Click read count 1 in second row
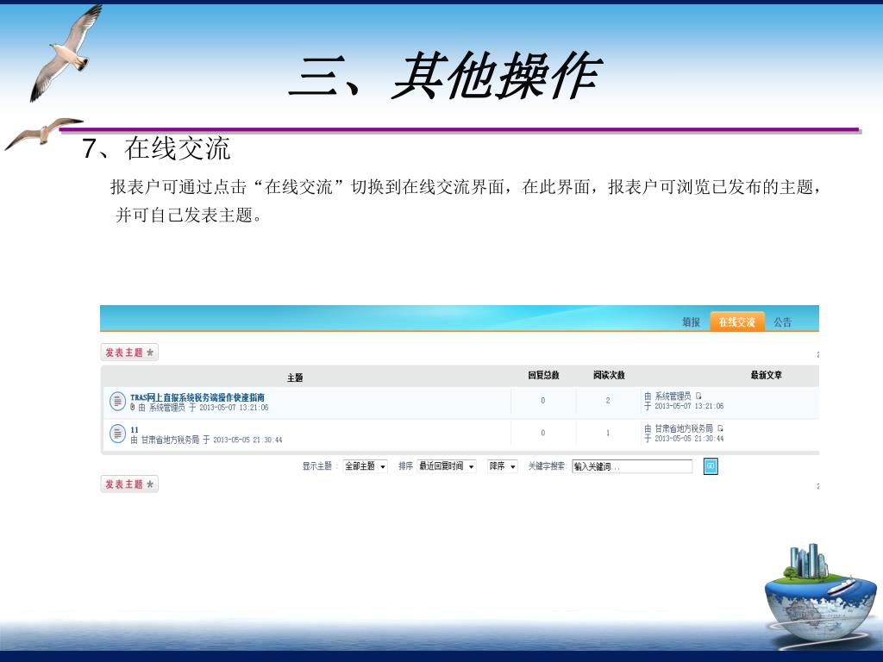The image size is (883, 662). (608, 433)
